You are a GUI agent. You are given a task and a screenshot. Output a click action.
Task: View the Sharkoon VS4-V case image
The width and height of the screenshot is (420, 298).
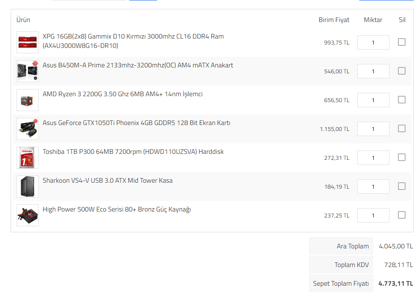(x=28, y=187)
